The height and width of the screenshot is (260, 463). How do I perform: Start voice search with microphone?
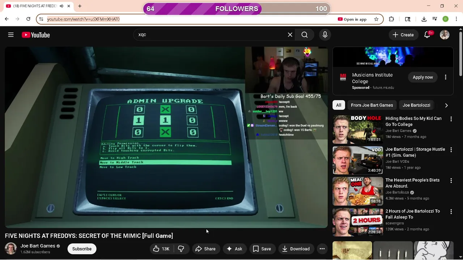tap(325, 35)
